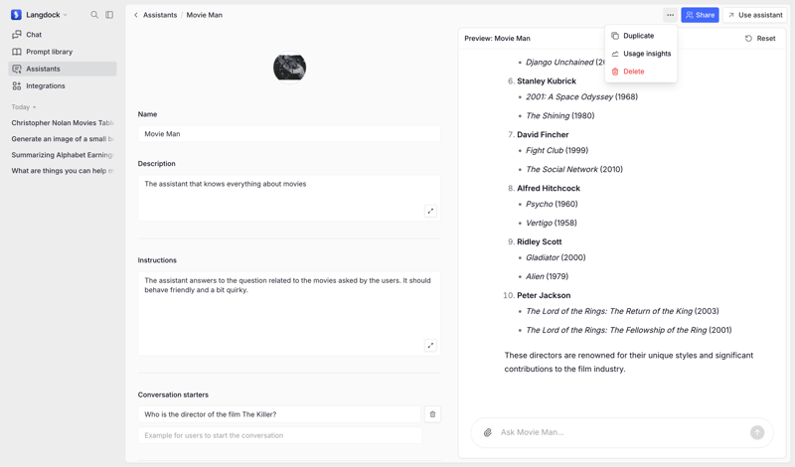
Task: Open Prompt library in the sidebar
Action: pos(63,52)
